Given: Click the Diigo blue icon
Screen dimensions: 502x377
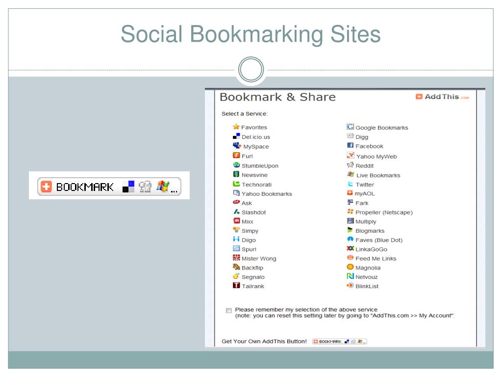Looking at the screenshot, I should pos(236,239).
